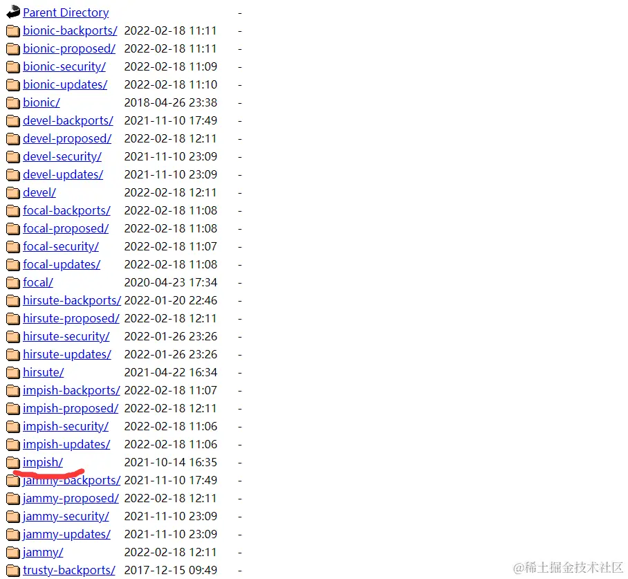
Task: Select the date 2020-04-23 17:34 text
Action: 171,283
